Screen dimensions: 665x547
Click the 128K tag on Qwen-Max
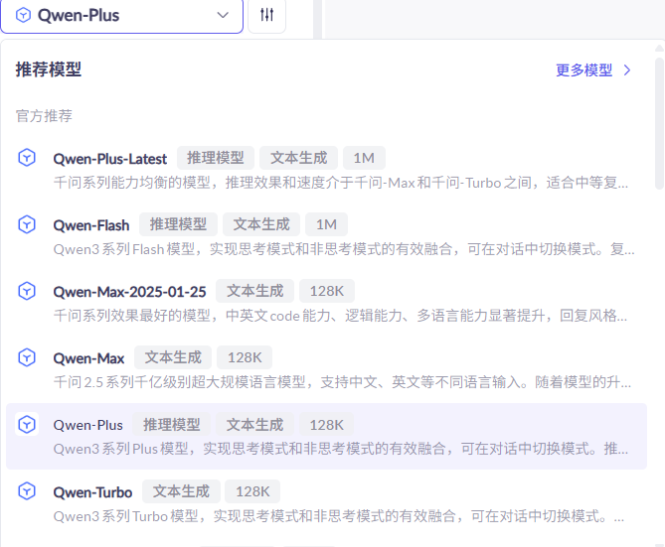tap(245, 357)
